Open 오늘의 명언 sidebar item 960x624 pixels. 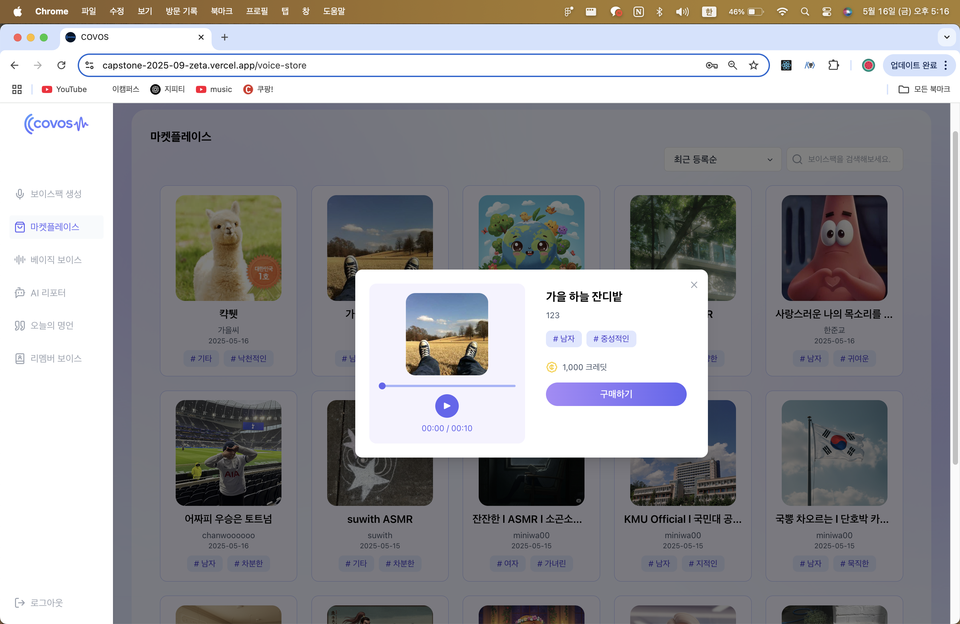(x=56, y=325)
